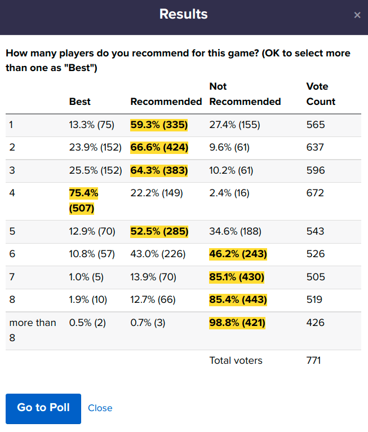The width and height of the screenshot is (368, 432).
Task: Select the highlighted 85.4% (443) cell
Action: pyautogui.click(x=238, y=300)
